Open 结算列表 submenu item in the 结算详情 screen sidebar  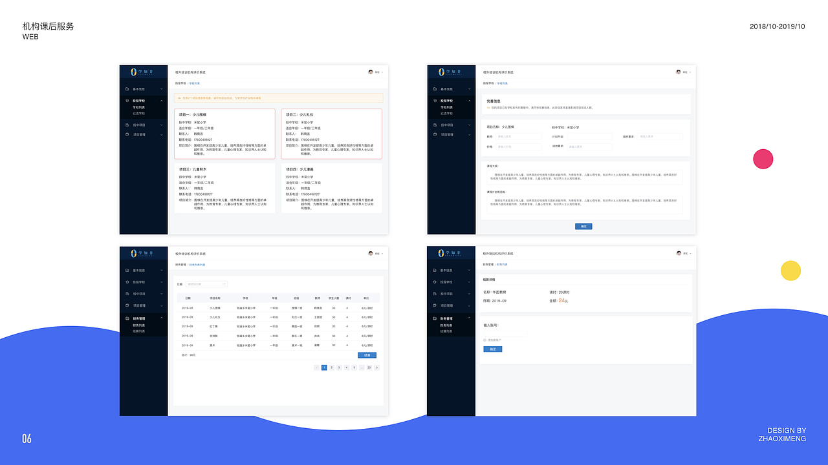tap(446, 331)
